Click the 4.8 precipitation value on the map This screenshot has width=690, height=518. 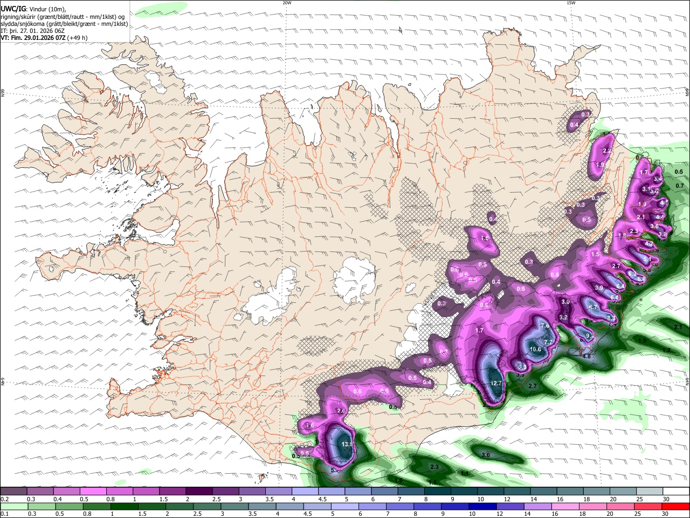(587, 357)
